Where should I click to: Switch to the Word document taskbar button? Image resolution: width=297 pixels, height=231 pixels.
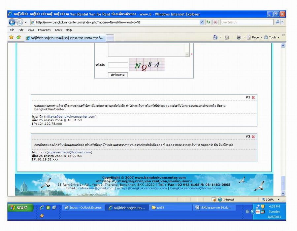(x=214, y=208)
